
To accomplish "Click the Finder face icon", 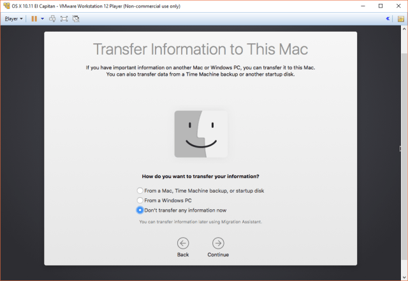I will click(201, 134).
